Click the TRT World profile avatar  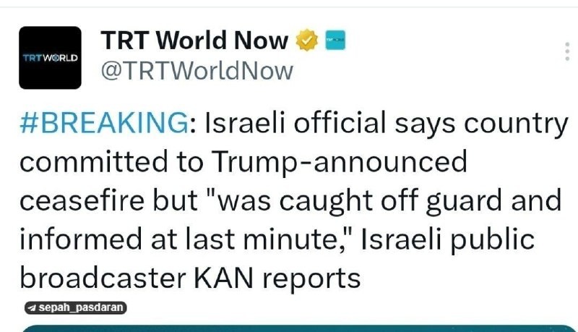pyautogui.click(x=50, y=57)
